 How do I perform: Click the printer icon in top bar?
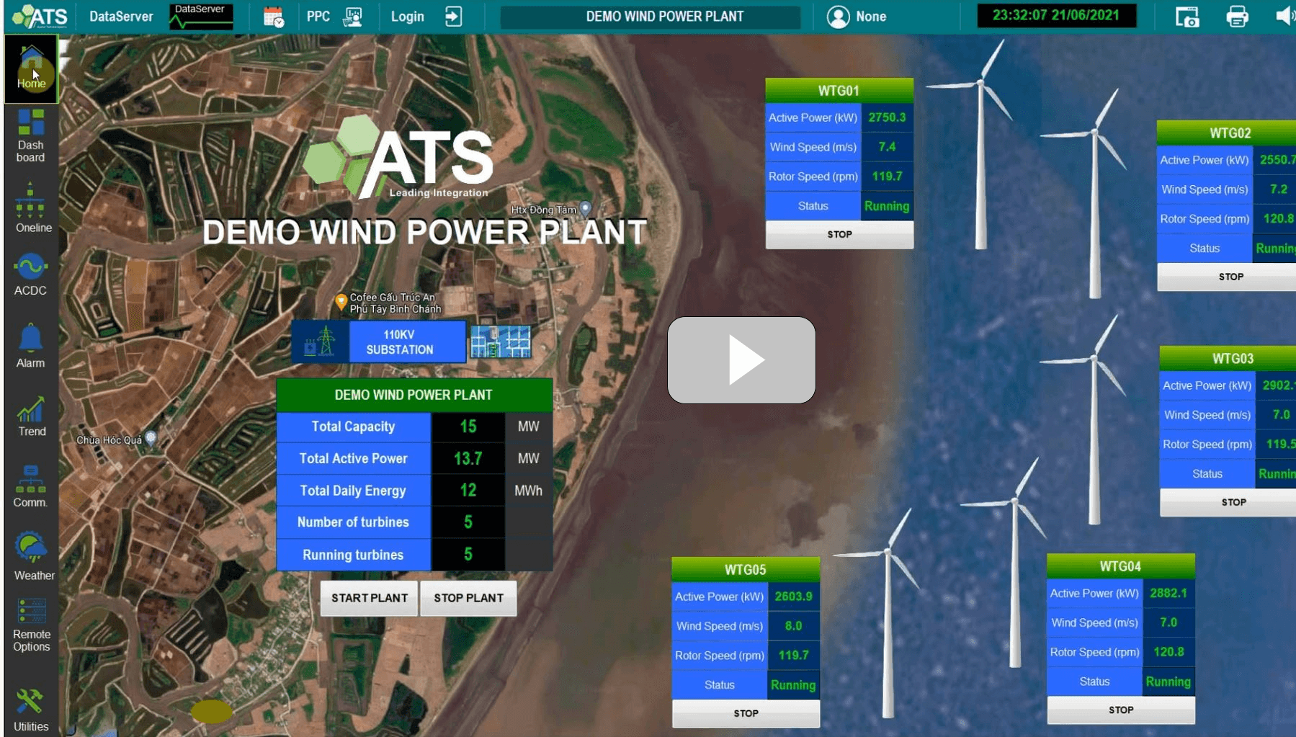point(1237,16)
